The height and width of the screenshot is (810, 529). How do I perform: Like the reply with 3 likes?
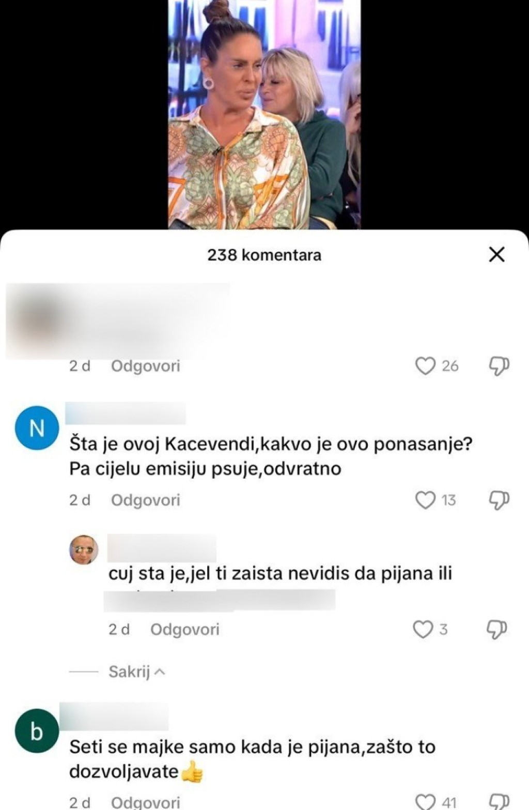(x=423, y=629)
